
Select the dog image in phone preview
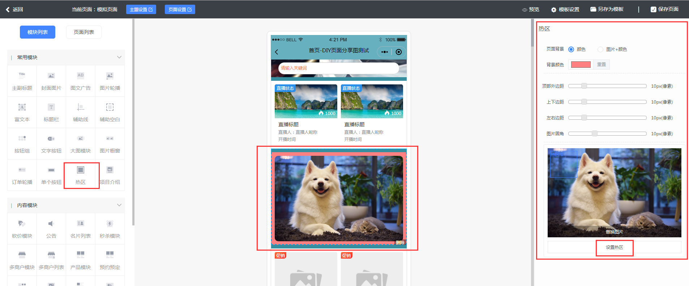point(339,198)
